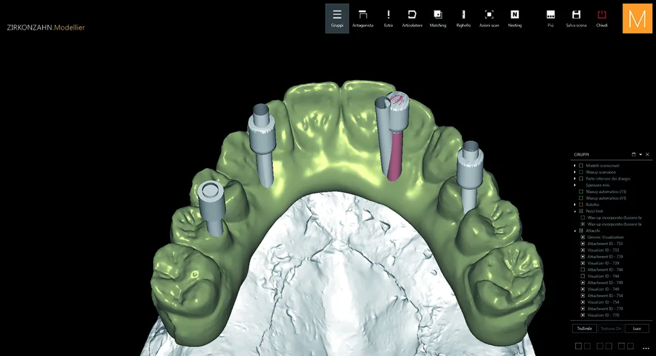Image resolution: width=656 pixels, height=356 pixels.
Task: Open the Gruppi panel toolbar button
Action: 337,19
